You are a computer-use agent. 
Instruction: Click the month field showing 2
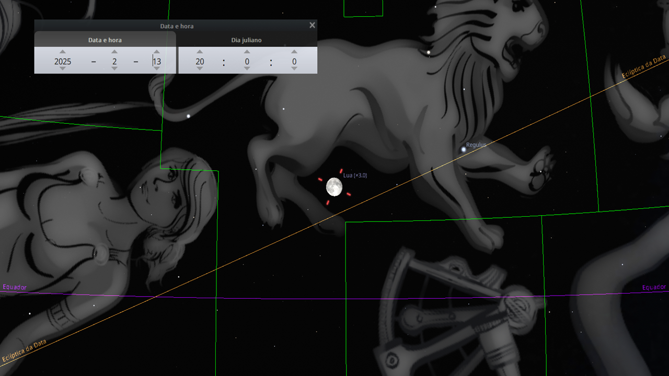[114, 62]
